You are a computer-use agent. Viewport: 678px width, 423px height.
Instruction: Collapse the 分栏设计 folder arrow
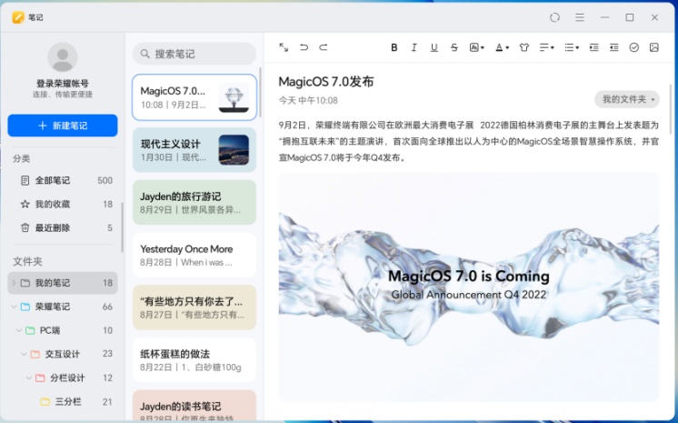28,378
